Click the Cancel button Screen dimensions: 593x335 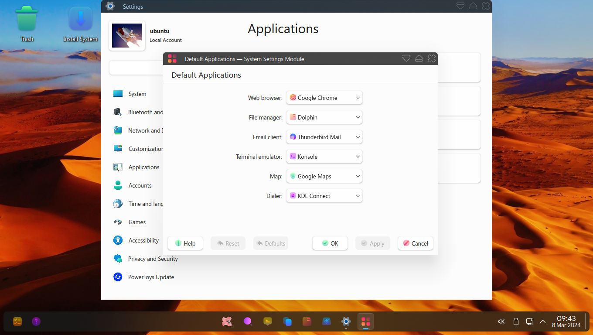tap(416, 243)
